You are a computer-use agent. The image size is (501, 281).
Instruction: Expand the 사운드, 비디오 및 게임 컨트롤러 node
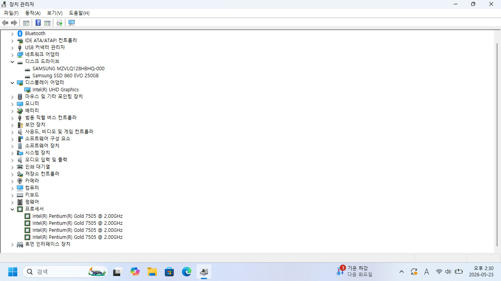[12, 132]
